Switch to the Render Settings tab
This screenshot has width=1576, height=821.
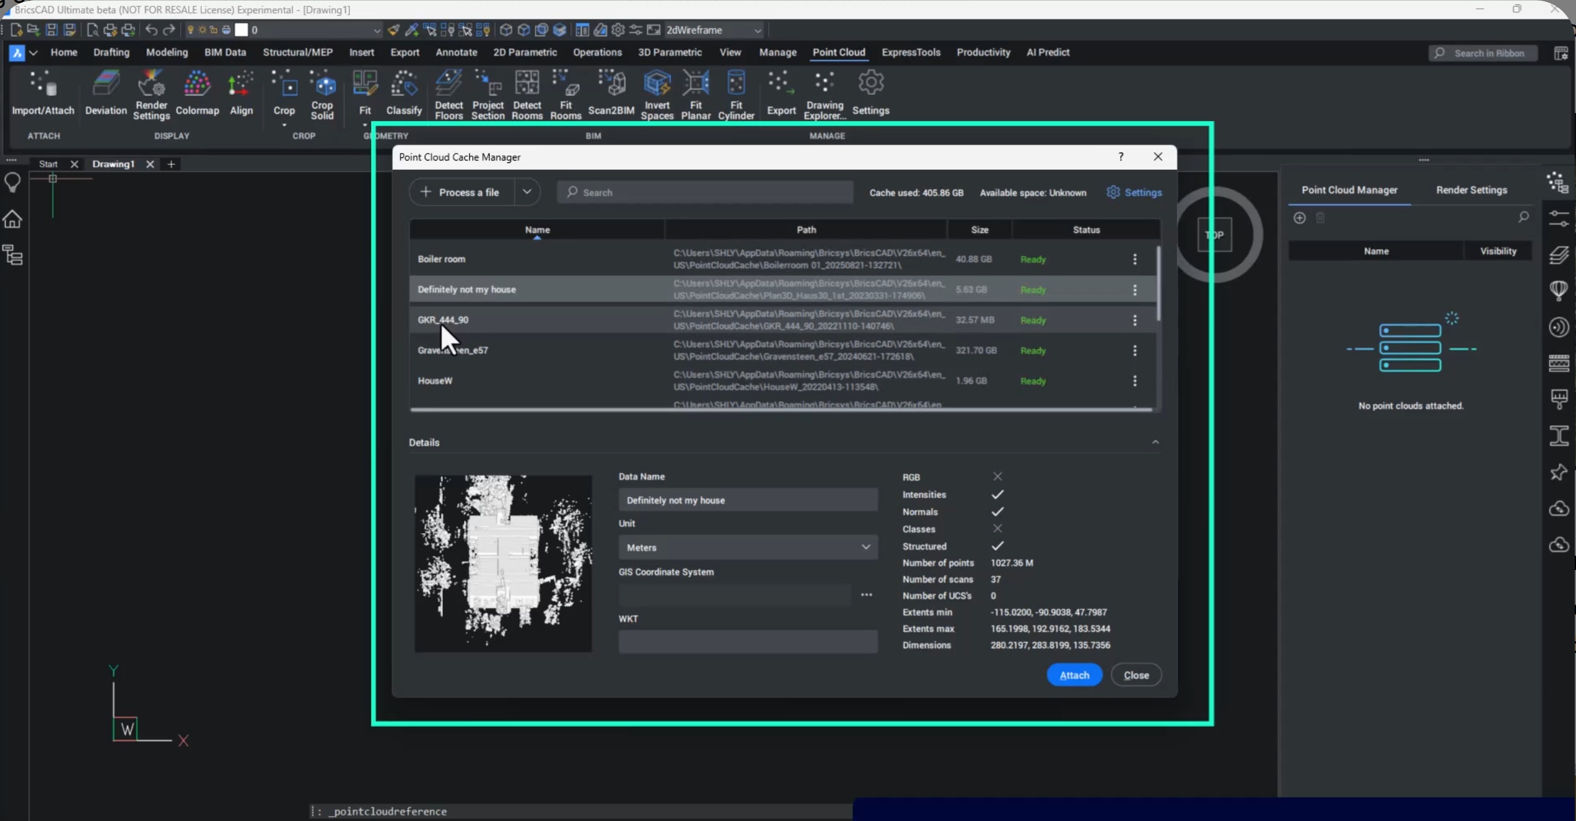[x=1472, y=190]
